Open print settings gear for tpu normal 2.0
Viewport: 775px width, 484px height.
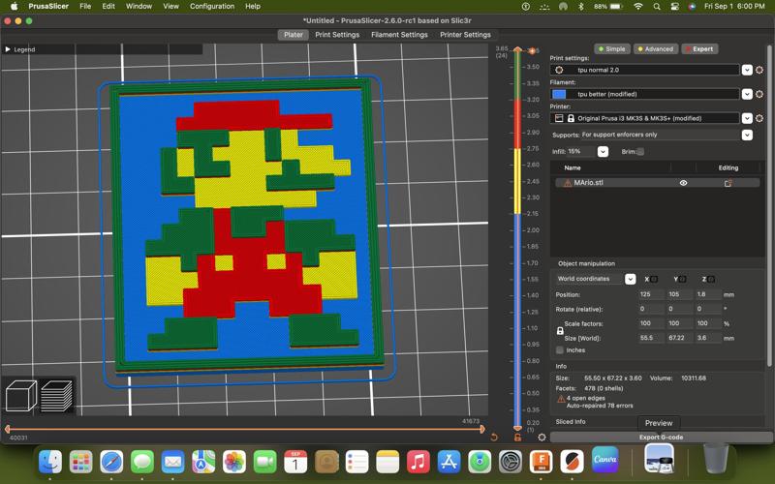[x=759, y=70]
